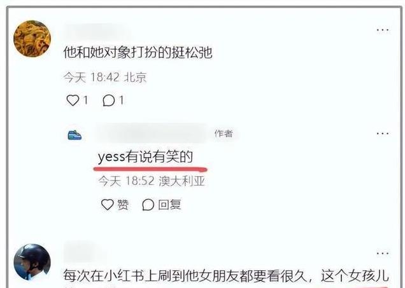The height and width of the screenshot is (288, 405).
Task: Open replies via first comment's bubble icon
Action: (x=108, y=100)
